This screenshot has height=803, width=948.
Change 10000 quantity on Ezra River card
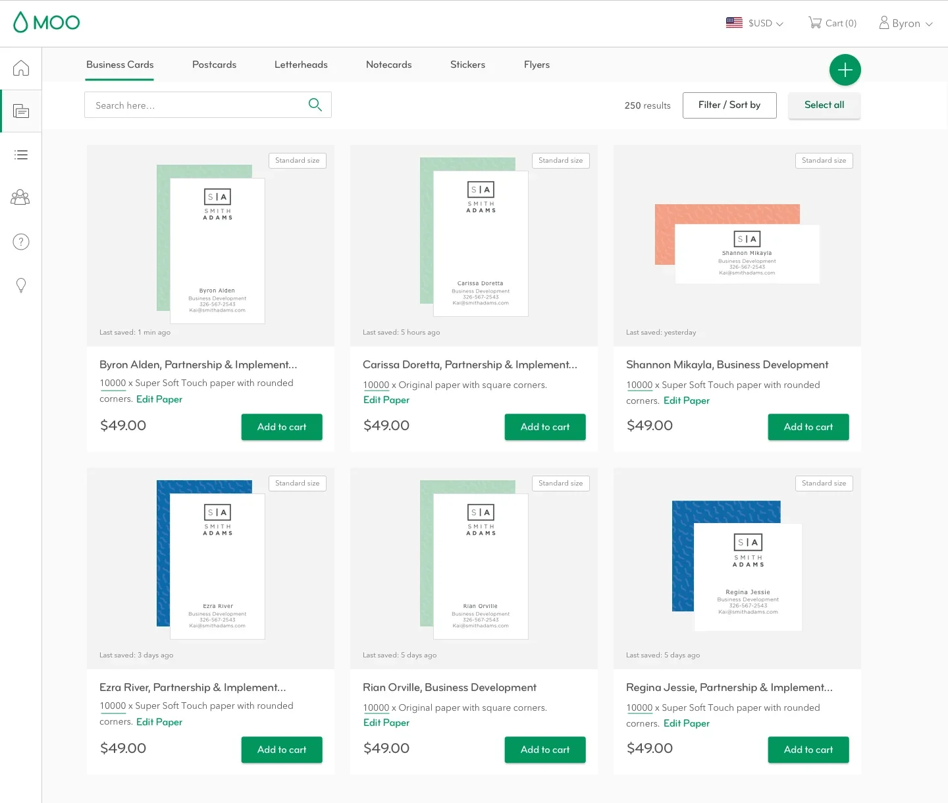[113, 706]
